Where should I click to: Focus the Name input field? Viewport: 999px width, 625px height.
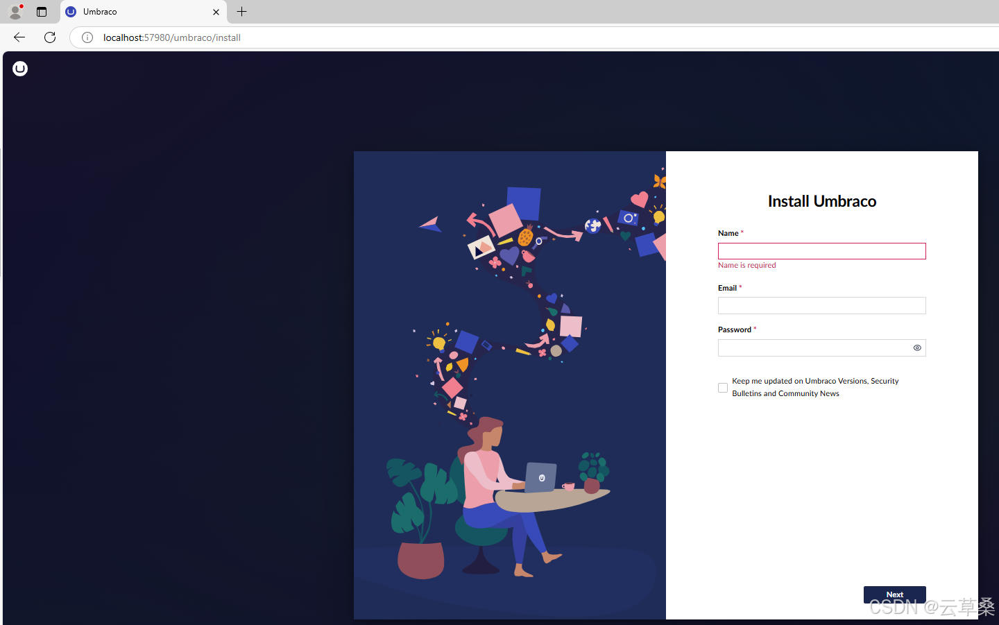click(x=821, y=251)
